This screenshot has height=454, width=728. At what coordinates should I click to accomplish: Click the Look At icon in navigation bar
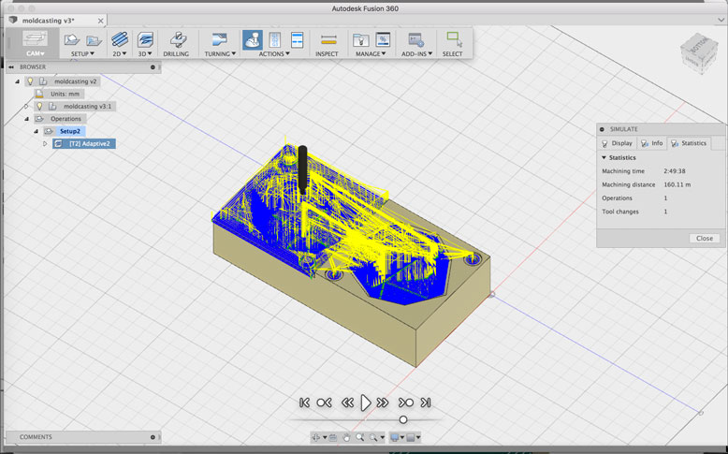[333, 437]
